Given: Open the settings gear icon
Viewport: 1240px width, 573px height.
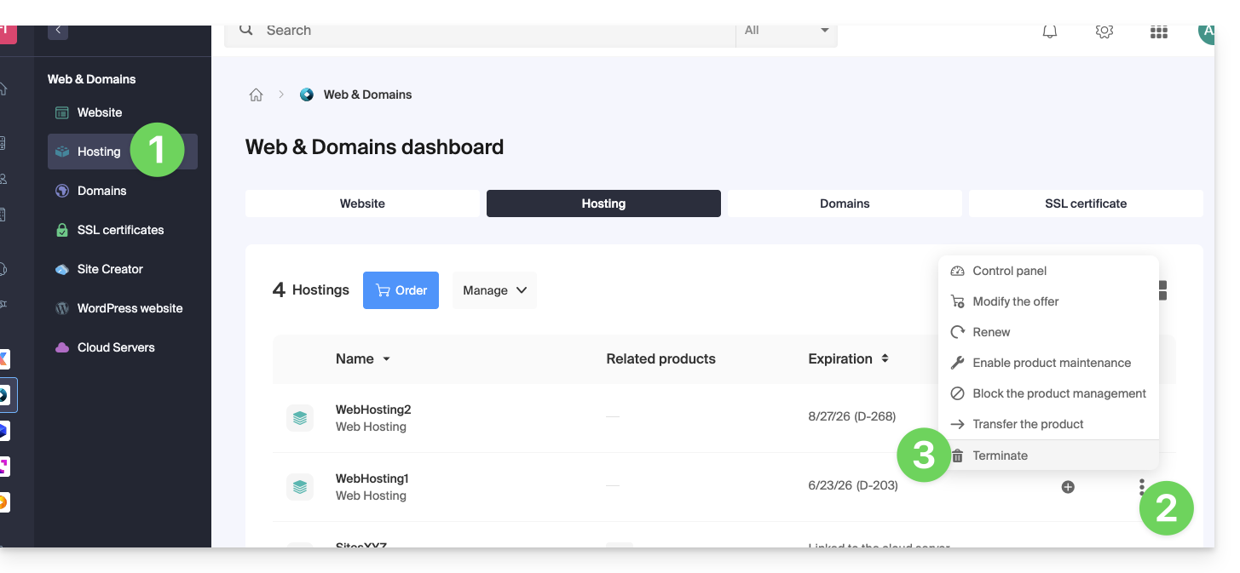Looking at the screenshot, I should [x=1104, y=32].
